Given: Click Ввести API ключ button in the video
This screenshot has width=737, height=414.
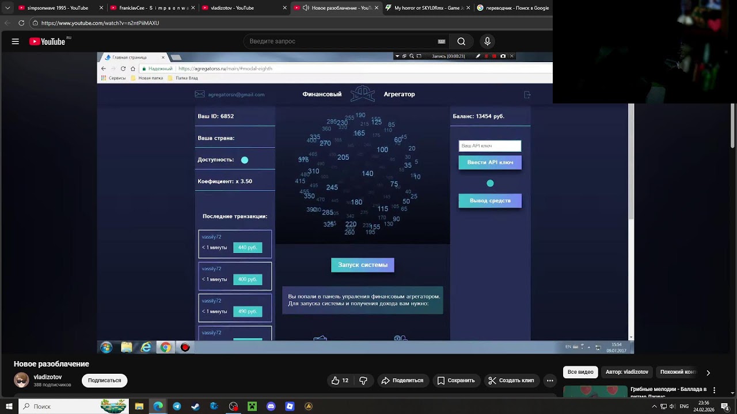Looking at the screenshot, I should (490, 163).
